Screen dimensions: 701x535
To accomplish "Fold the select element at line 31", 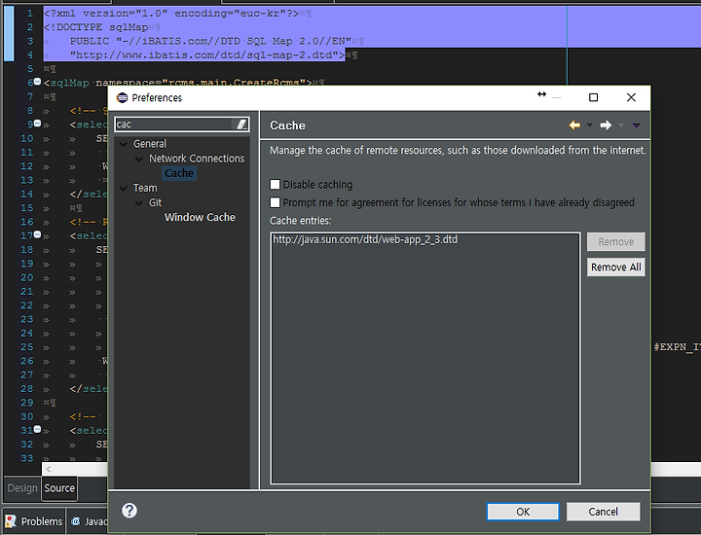I will [38, 429].
